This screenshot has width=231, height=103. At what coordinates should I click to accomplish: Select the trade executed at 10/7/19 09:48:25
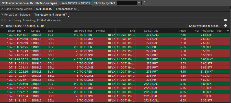click(x=115, y=47)
